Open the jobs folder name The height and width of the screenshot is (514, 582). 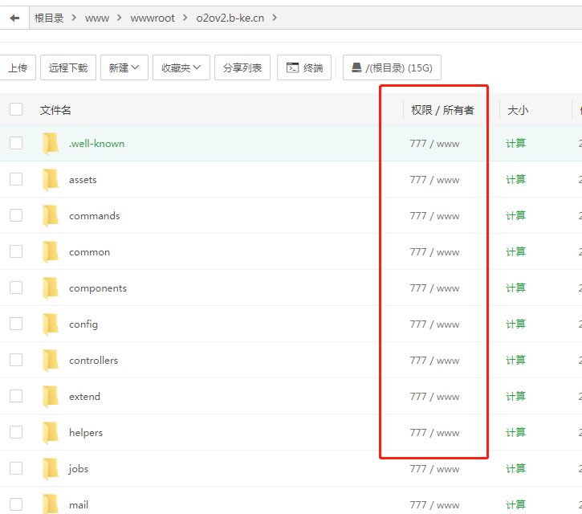[x=79, y=469]
